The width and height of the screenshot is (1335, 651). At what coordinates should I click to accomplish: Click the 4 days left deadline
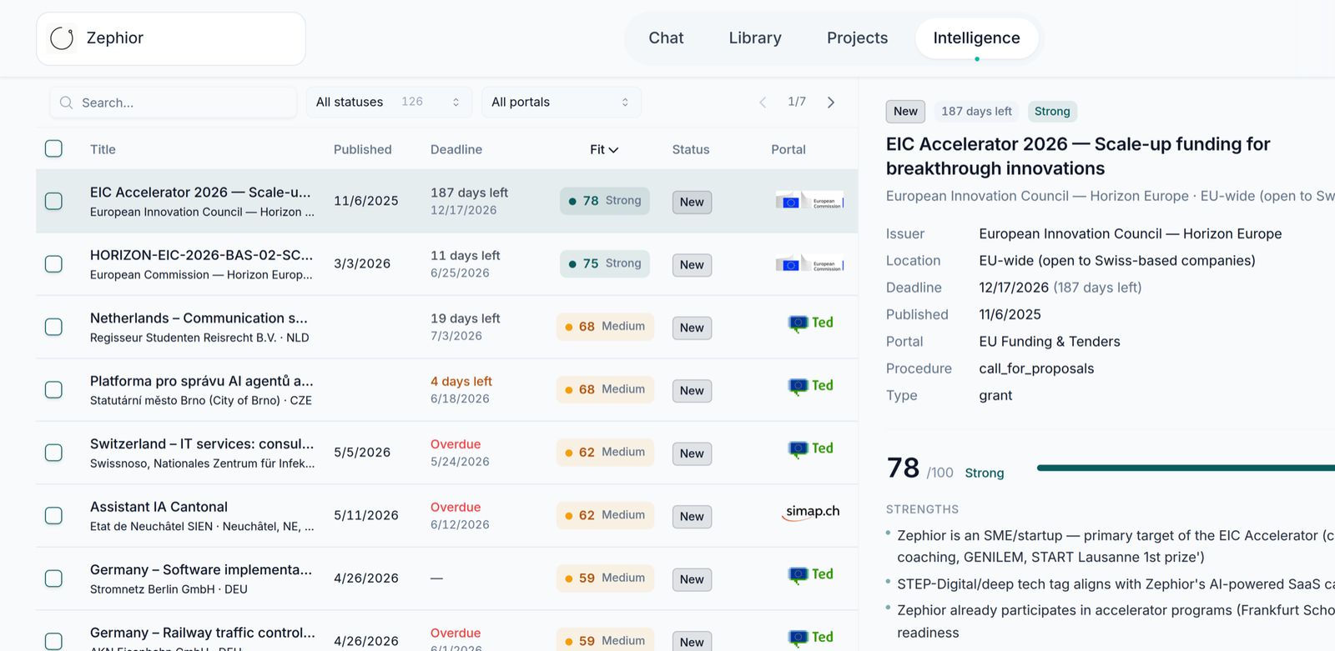[x=461, y=381]
